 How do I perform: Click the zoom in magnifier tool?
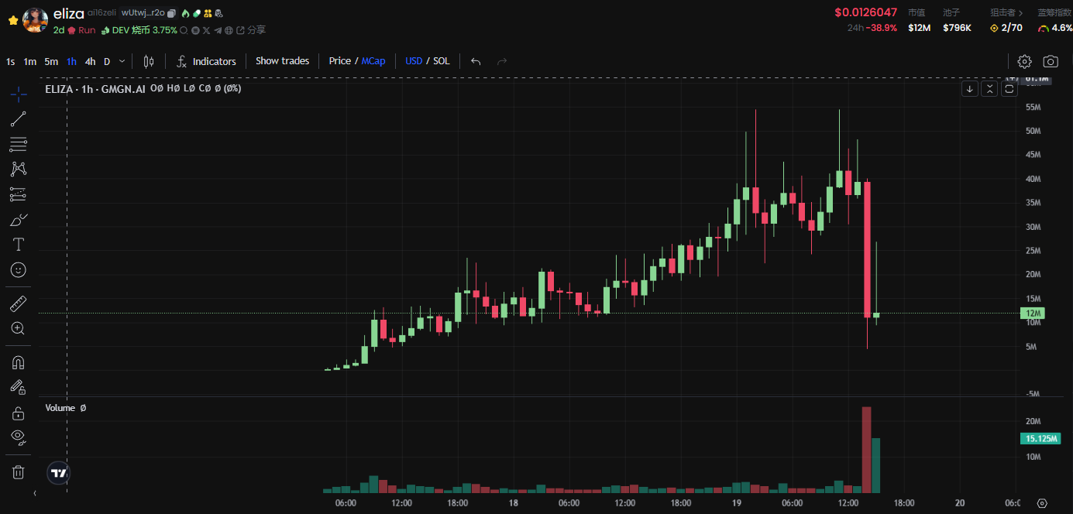19,328
